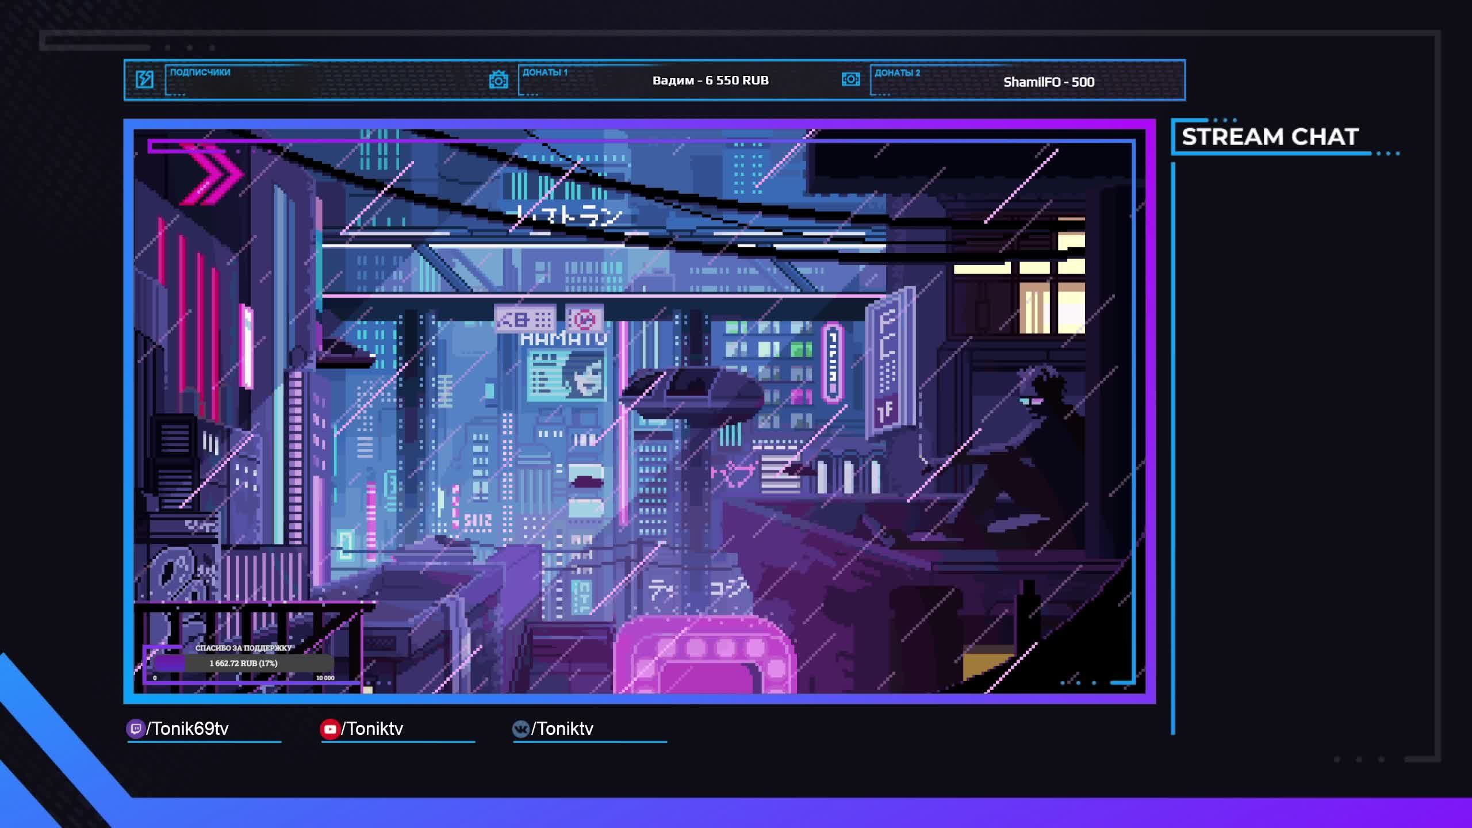Click the VK logo icon
Image resolution: width=1472 pixels, height=828 pixels.
tap(520, 729)
